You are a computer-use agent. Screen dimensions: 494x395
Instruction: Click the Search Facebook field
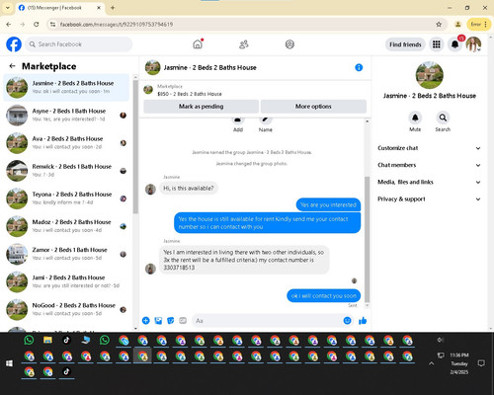(x=79, y=44)
